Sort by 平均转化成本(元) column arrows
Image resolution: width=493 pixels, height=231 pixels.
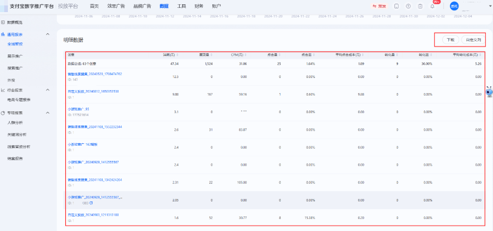coord(480,55)
